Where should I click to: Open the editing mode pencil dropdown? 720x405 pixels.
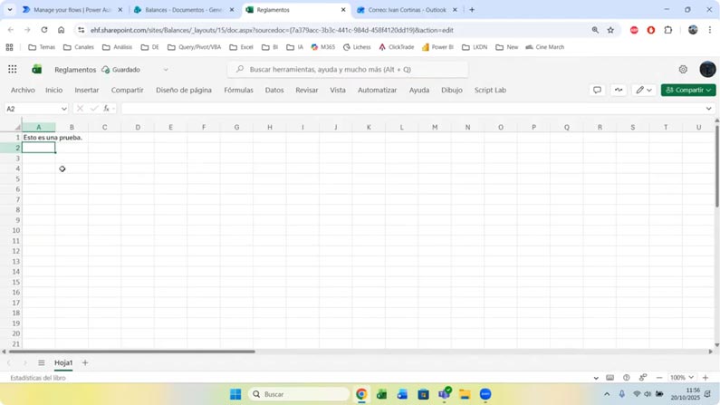pos(644,90)
